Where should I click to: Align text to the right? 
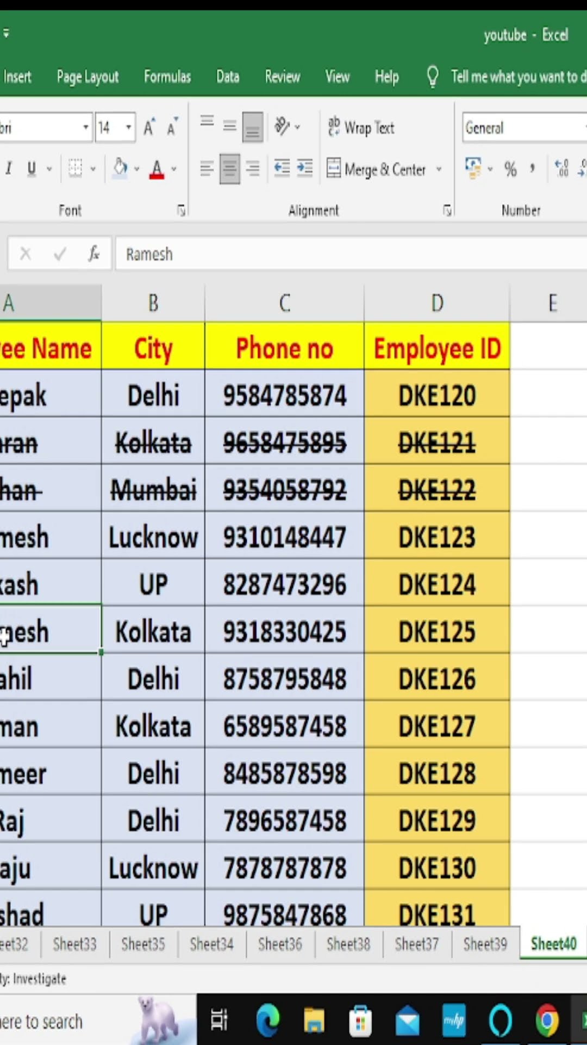click(x=252, y=169)
